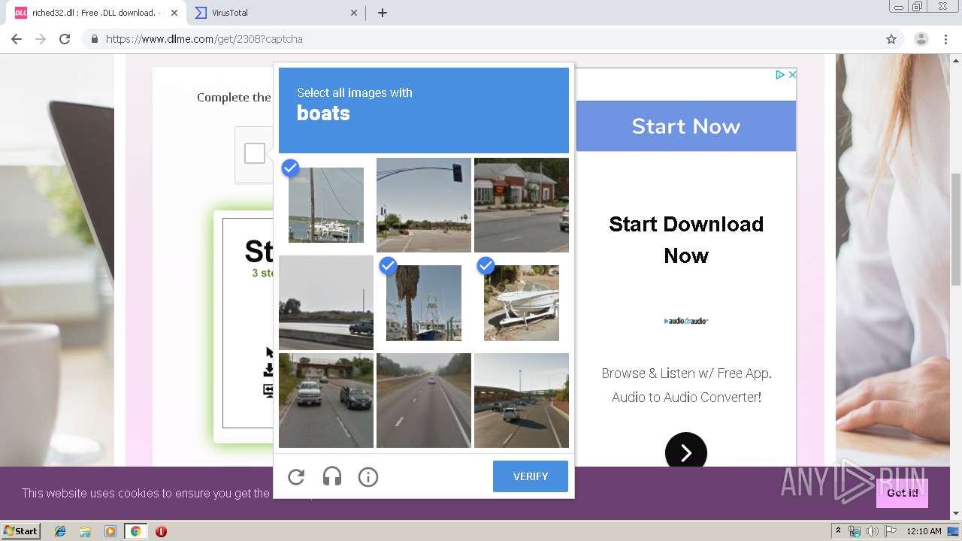
Task: Select the highway overpass traffic tile
Action: click(522, 400)
